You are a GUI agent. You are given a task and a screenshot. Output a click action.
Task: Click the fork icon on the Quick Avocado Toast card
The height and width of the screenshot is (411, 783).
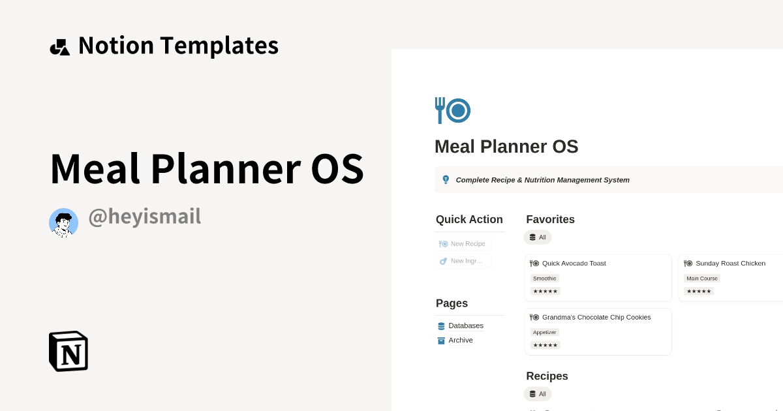pos(535,264)
